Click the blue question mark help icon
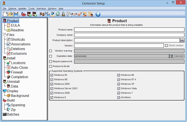 tap(98, 14)
